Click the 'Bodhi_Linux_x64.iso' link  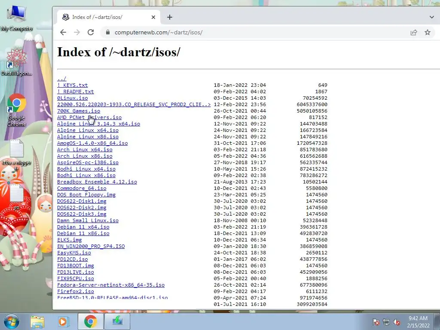(86, 169)
